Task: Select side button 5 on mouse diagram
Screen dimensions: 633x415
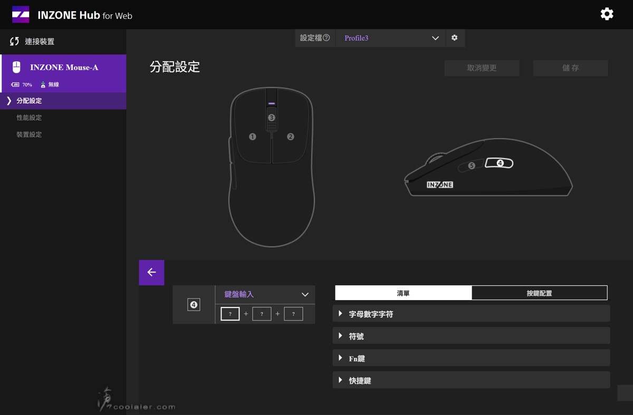Action: [472, 166]
